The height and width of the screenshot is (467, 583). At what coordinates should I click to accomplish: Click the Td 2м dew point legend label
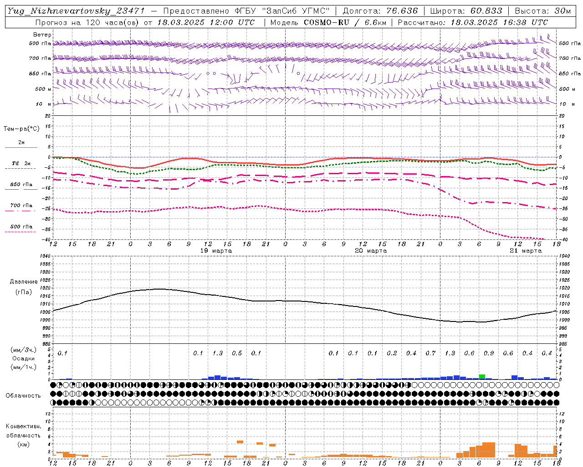[x=21, y=163]
